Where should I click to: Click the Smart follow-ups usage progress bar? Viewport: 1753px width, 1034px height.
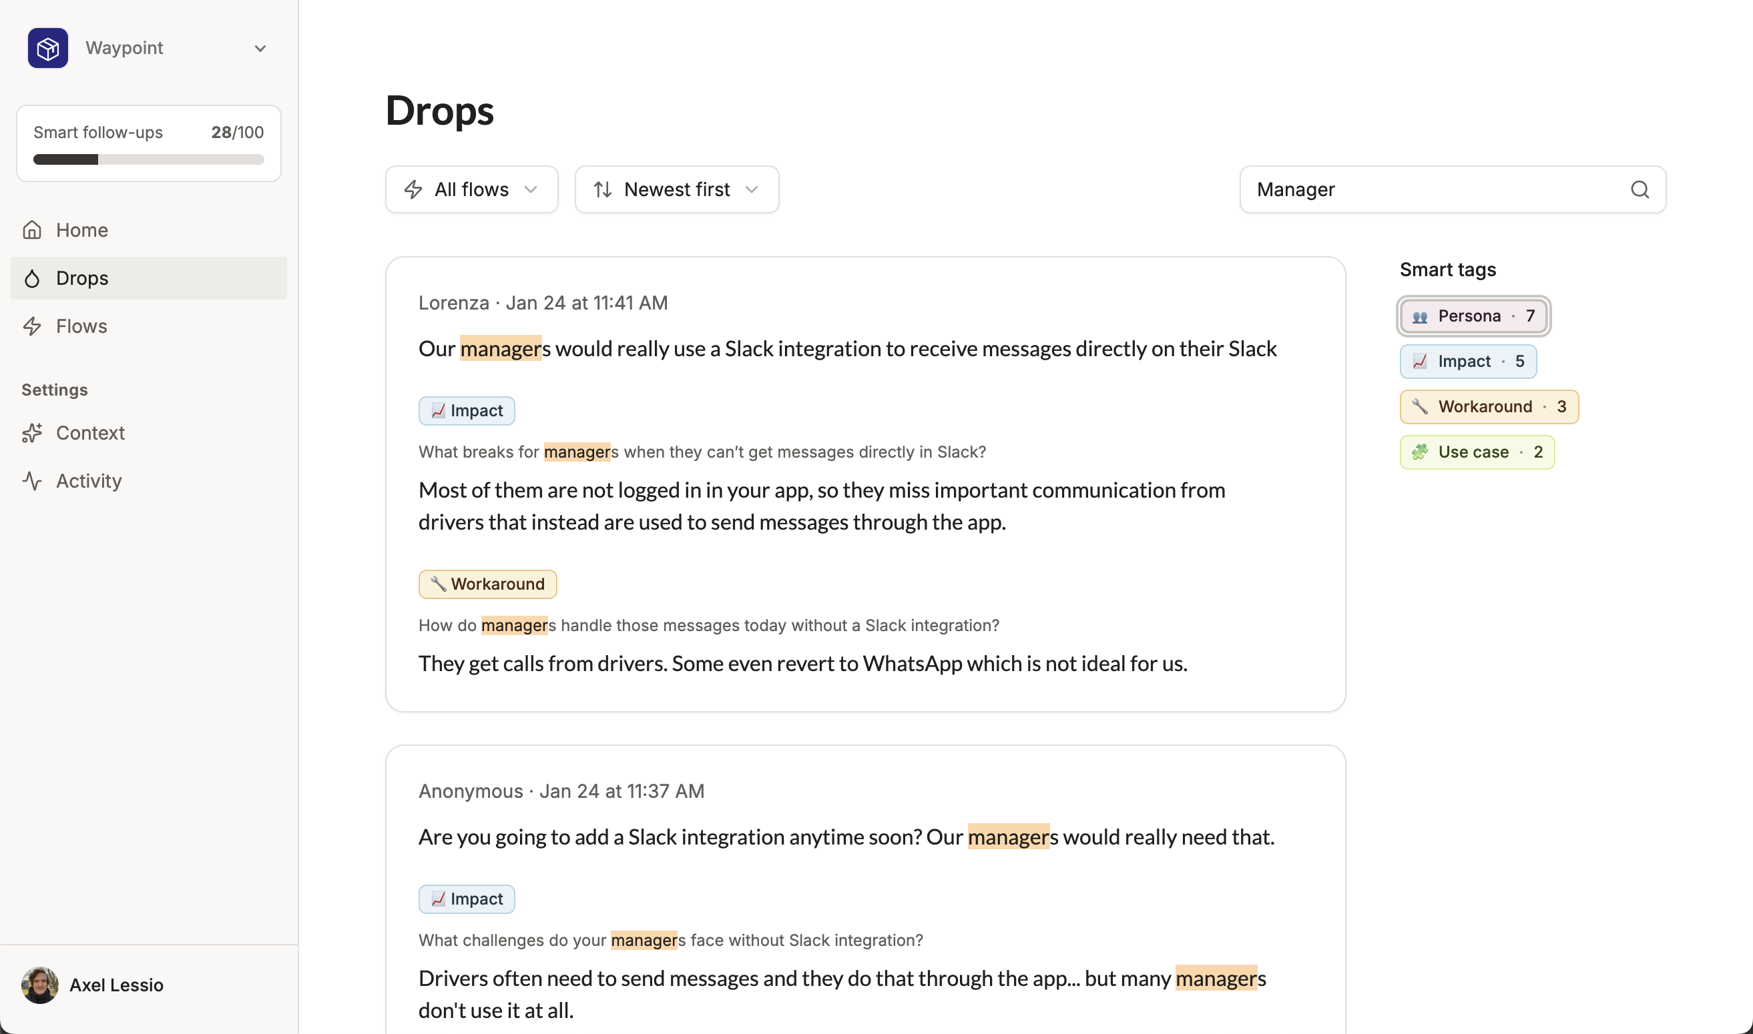(148, 159)
